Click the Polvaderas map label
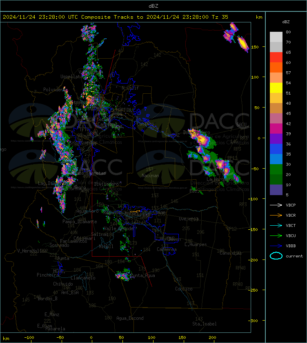Screen dimensions: 307x343 pos(55,90)
